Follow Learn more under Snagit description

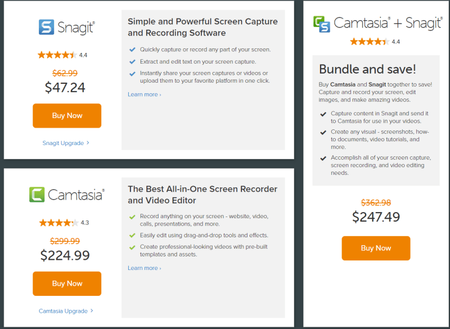(x=144, y=94)
